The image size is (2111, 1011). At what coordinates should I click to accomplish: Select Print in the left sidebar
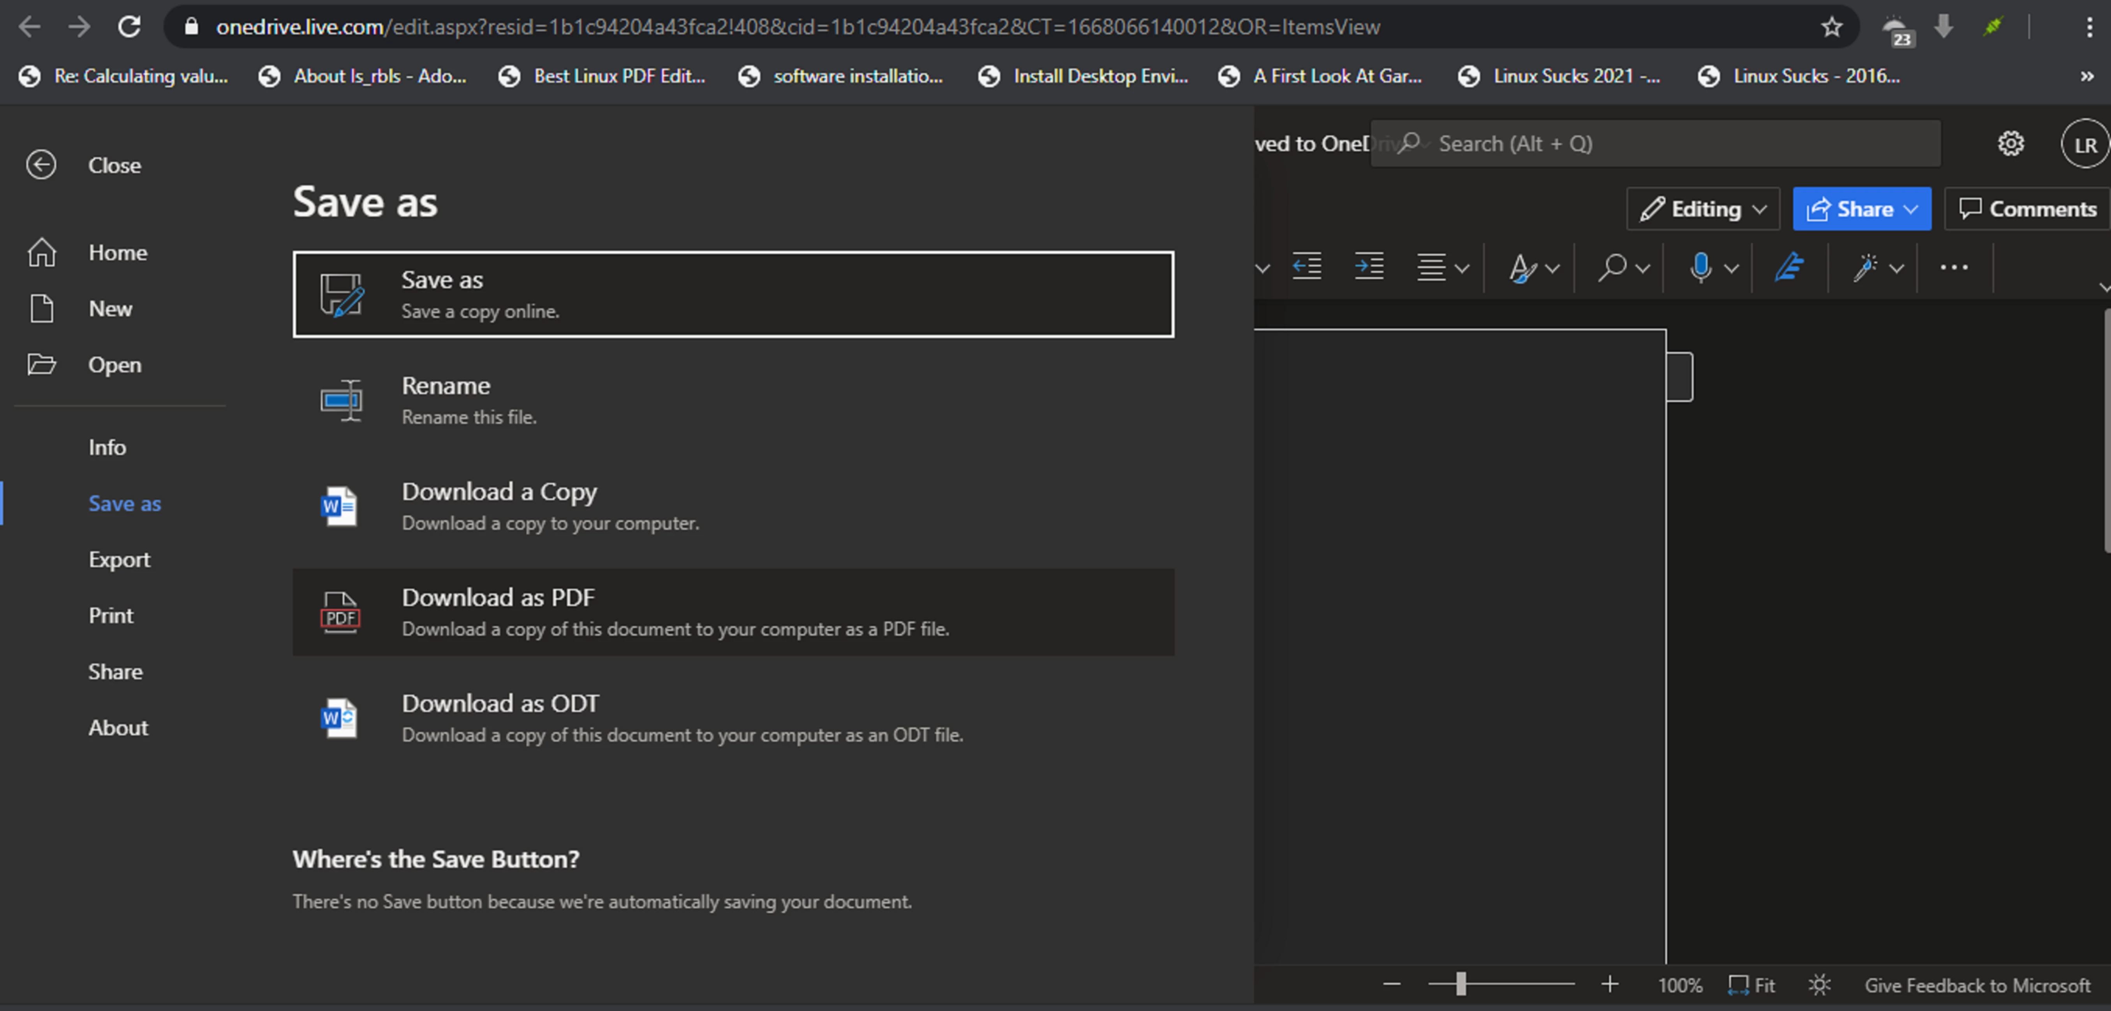111,615
